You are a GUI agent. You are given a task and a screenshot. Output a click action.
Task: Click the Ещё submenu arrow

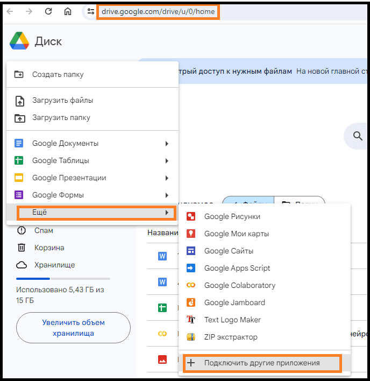167,213
